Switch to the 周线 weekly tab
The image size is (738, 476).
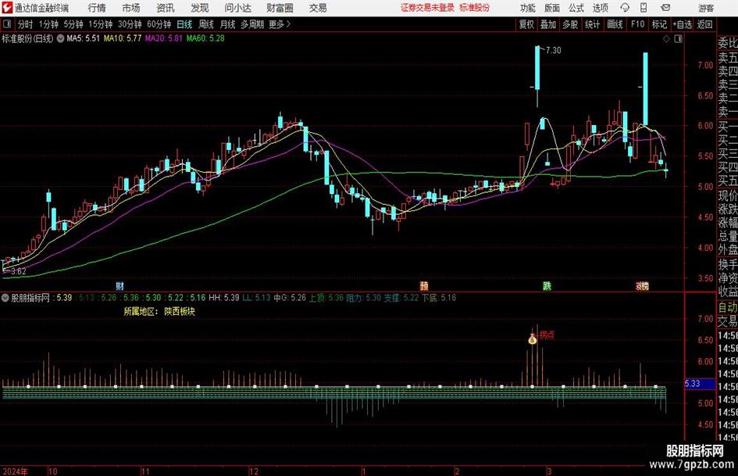click(206, 24)
